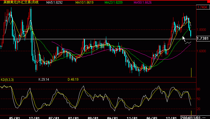210x119 pixels.
Task: Click the KD axis level 50
Action: (198, 99)
